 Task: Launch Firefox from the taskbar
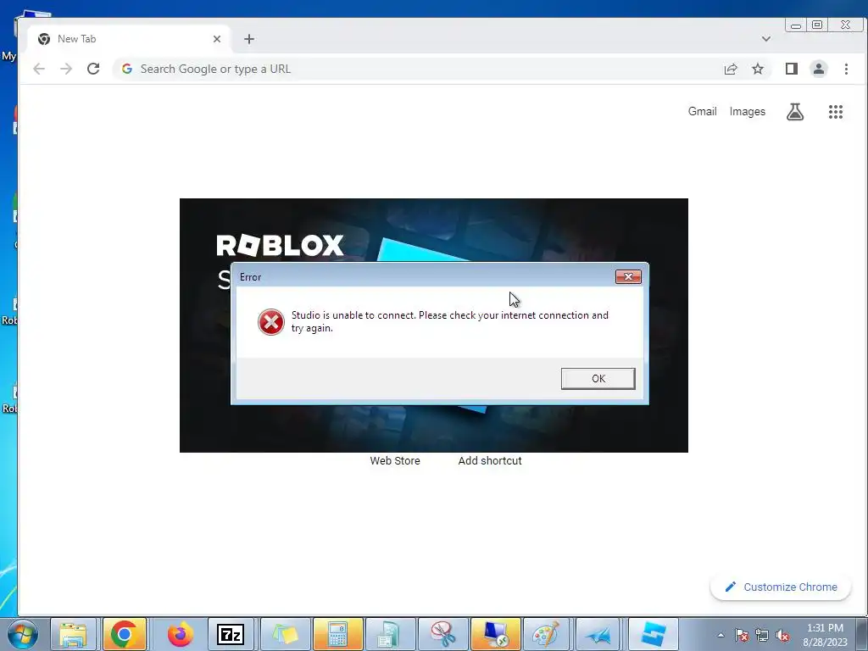pyautogui.click(x=180, y=634)
